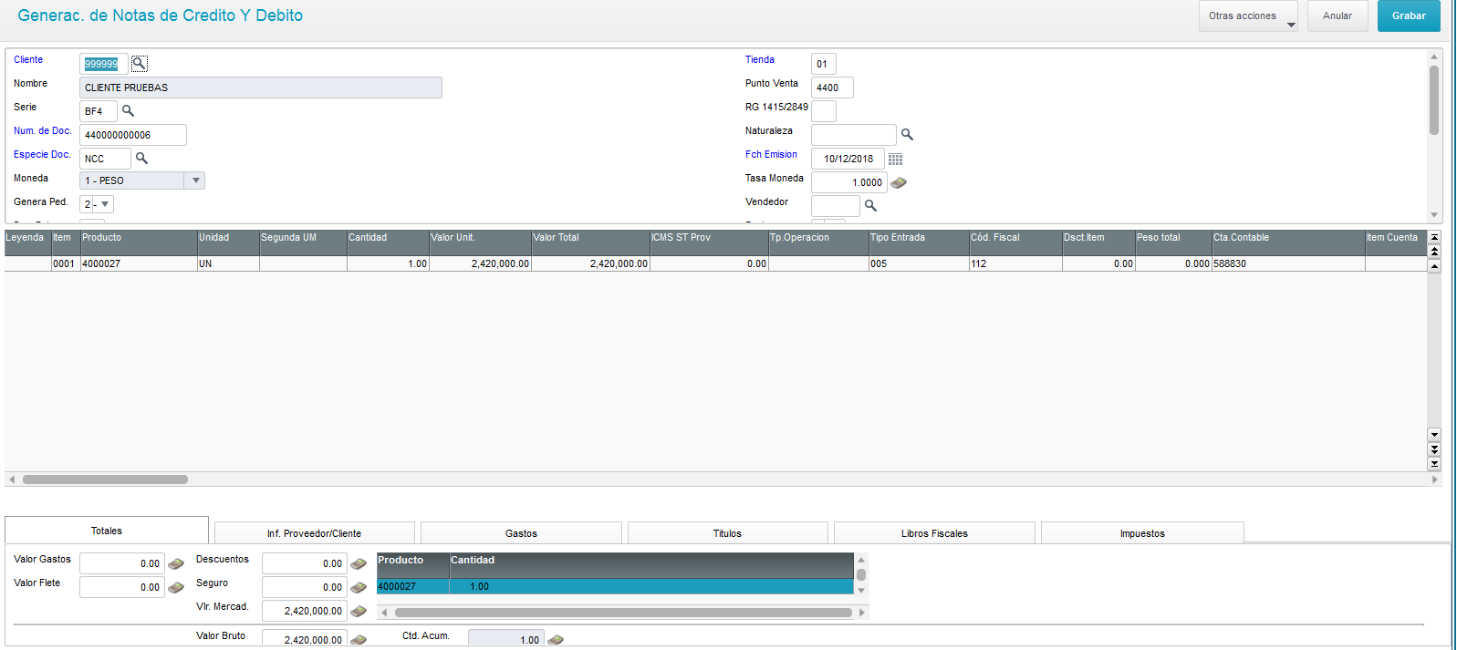This screenshot has width=1457, height=650.
Task: Click the Fch Emision label link
Action: pyautogui.click(x=771, y=154)
